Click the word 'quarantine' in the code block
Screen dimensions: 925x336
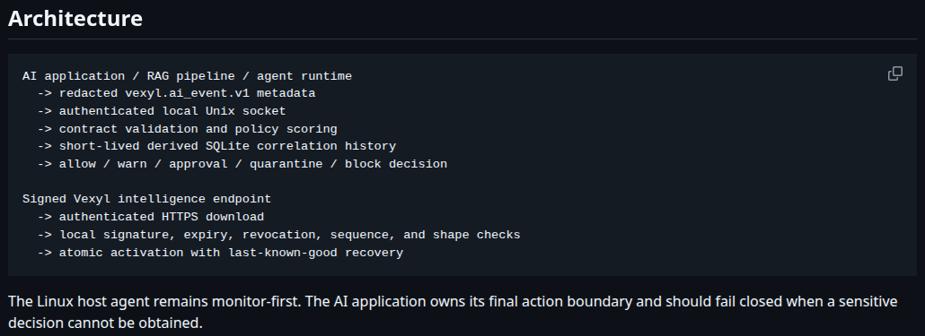(x=286, y=164)
